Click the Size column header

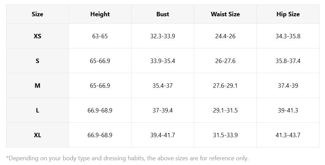coord(37,14)
